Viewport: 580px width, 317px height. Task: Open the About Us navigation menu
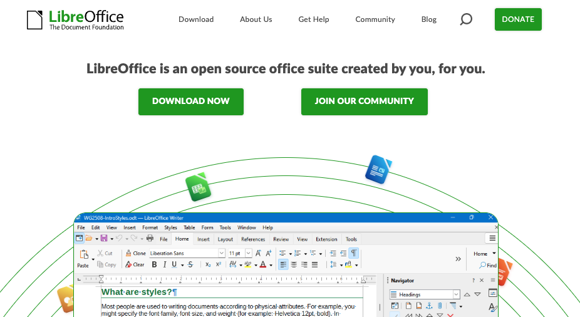tap(256, 19)
